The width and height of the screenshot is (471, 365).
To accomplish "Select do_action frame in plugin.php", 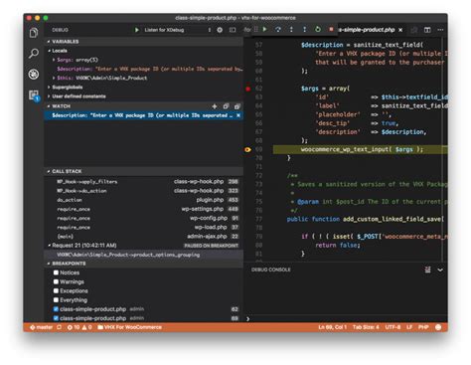I will point(144,200).
